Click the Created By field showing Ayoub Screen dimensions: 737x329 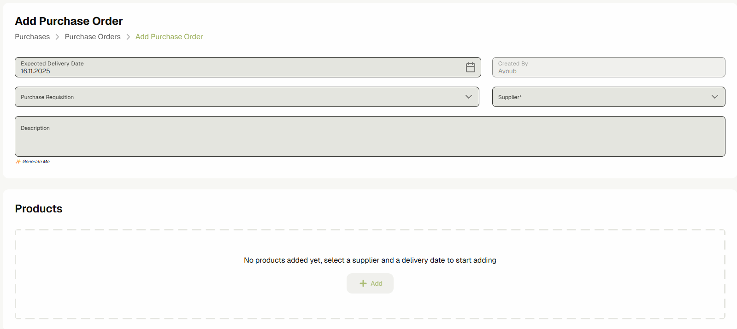click(608, 67)
